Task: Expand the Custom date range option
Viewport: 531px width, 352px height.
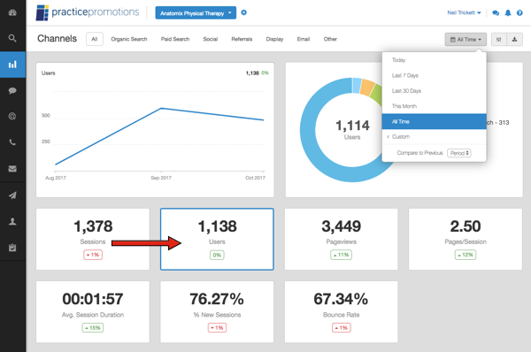Action: pos(435,137)
